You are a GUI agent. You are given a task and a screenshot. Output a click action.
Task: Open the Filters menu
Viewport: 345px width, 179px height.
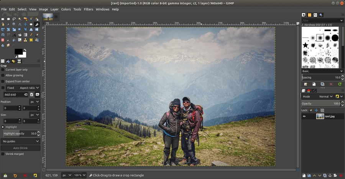point(88,9)
